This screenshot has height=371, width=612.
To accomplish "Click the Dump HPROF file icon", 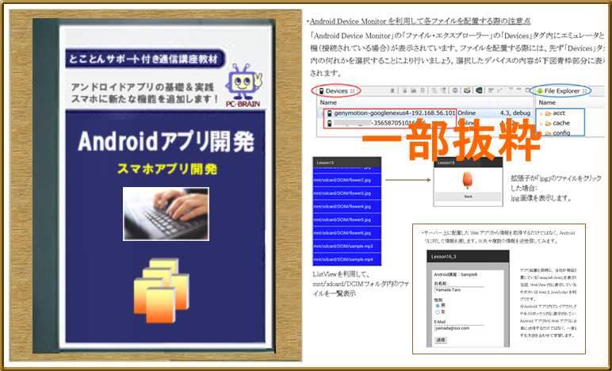I will click(413, 91).
